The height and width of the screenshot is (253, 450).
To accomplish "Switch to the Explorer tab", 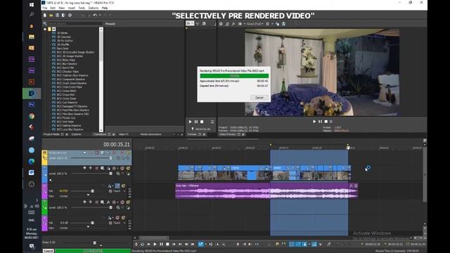I will 77,134.
